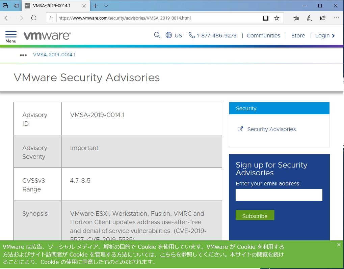344x269 pixels.
Task: Click the email address input field
Action: pos(279,195)
